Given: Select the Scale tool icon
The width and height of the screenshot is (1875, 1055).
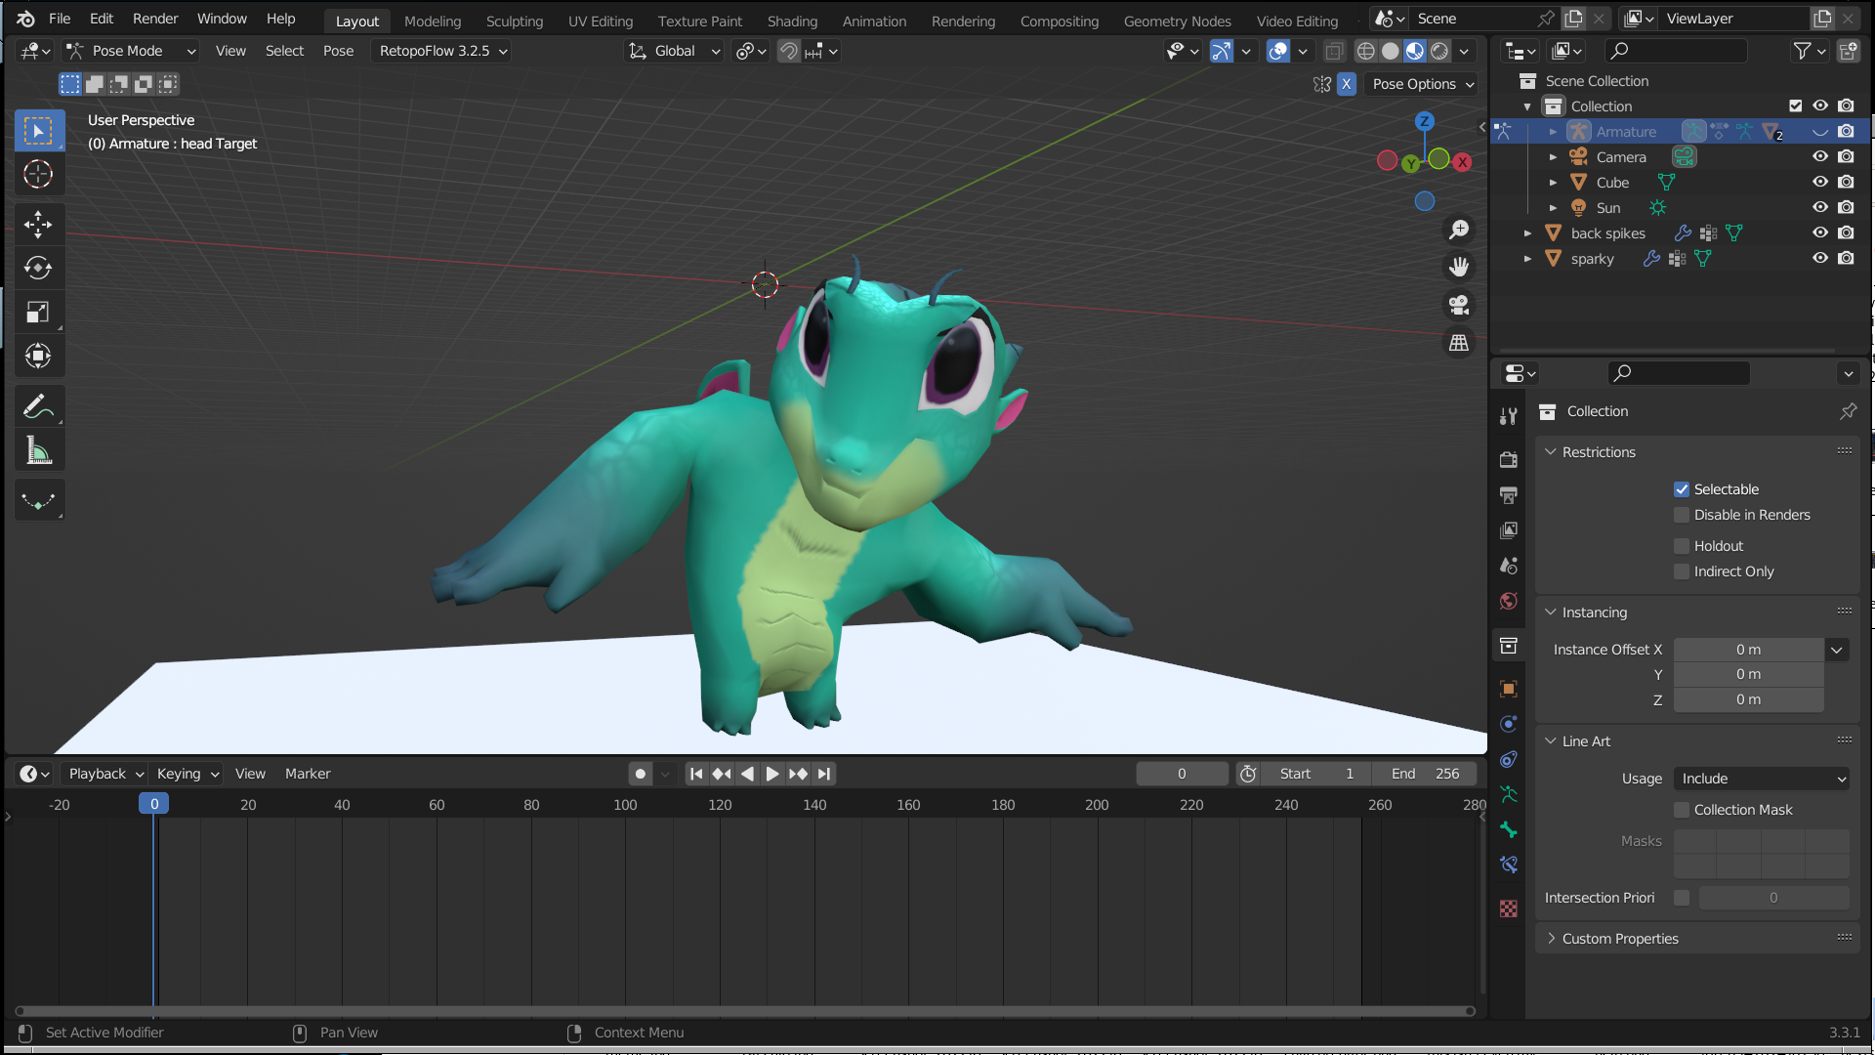Looking at the screenshot, I should click(38, 313).
